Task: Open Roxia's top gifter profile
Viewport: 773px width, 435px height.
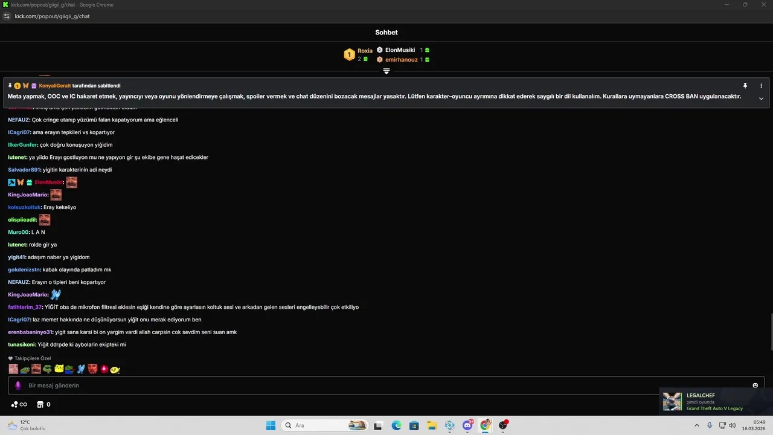Action: point(365,51)
